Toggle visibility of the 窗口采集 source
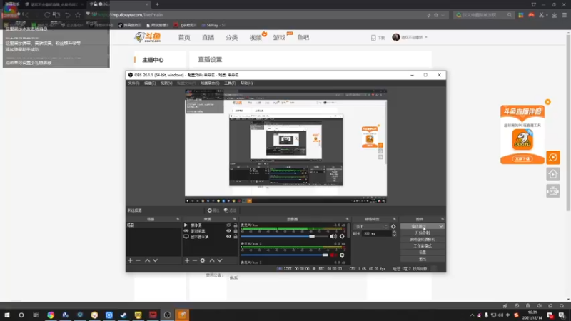This screenshot has width=571, height=321. (x=228, y=230)
